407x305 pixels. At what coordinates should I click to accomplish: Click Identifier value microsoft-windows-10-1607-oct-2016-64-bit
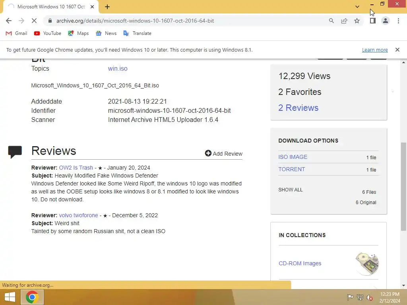tap(169, 110)
